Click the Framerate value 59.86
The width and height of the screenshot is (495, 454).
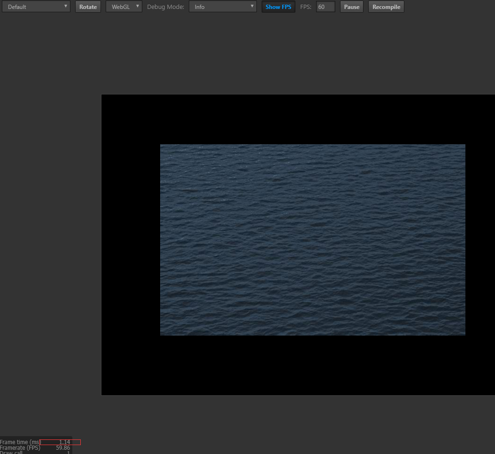click(63, 448)
